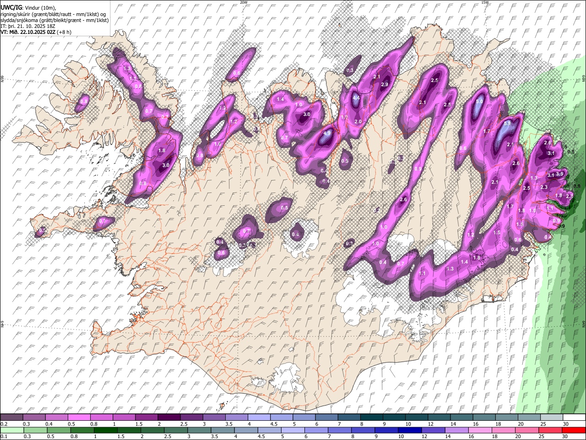Select pale green 0.1–0.3 swatch, lower scale
The width and height of the screenshot is (586, 440).
(11, 430)
